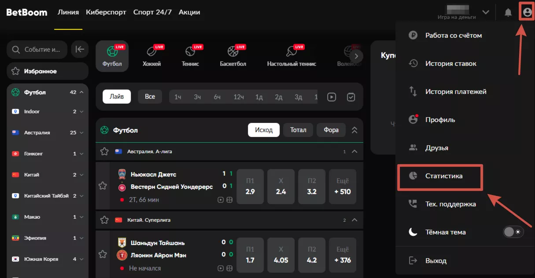Add Китай. Суперлига to favorites with the star

point(104,220)
